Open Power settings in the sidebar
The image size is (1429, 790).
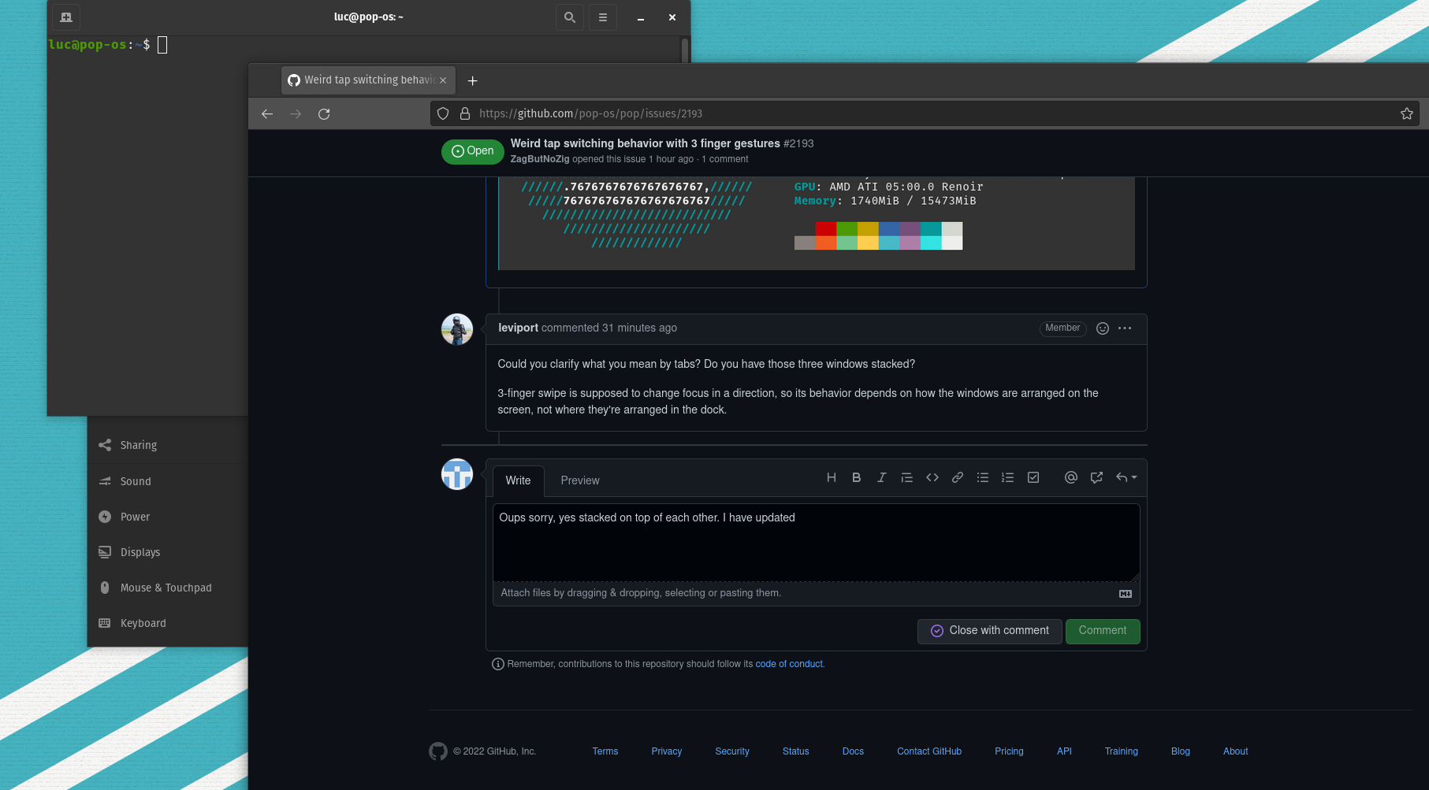coord(168,517)
